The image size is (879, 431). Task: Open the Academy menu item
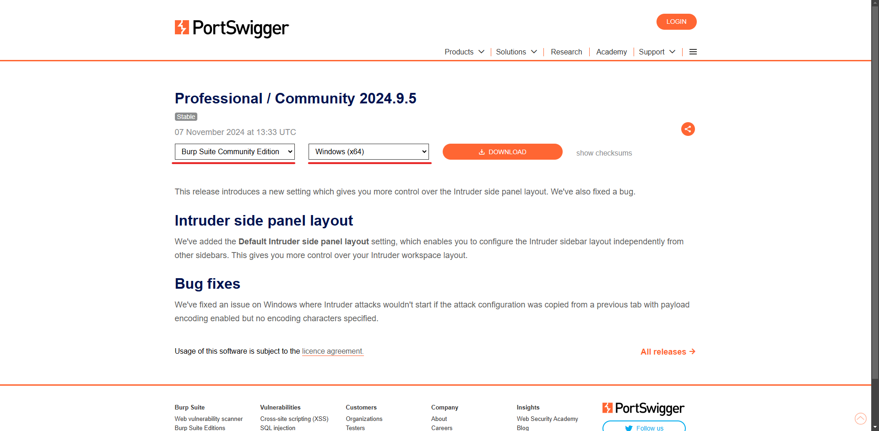(611, 52)
